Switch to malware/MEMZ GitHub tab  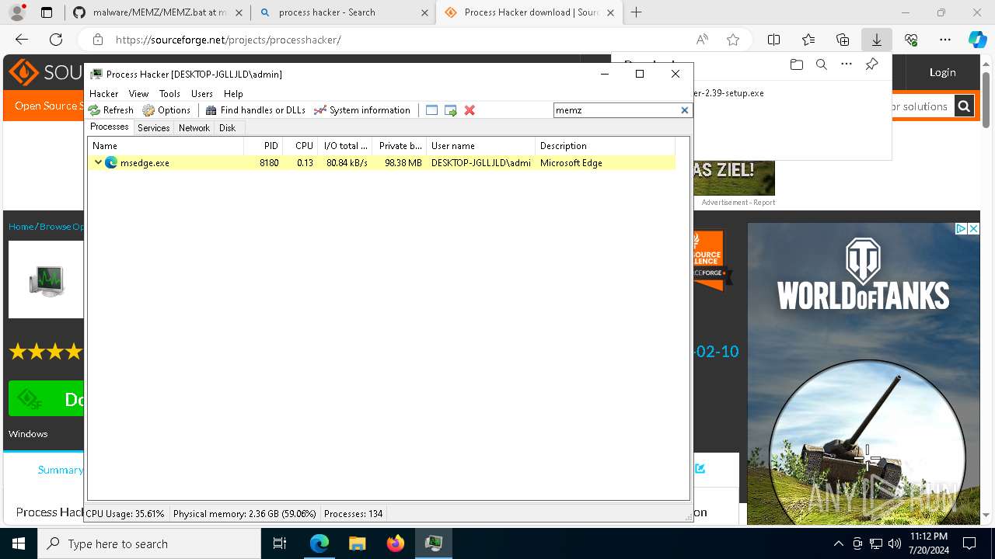pos(159,12)
